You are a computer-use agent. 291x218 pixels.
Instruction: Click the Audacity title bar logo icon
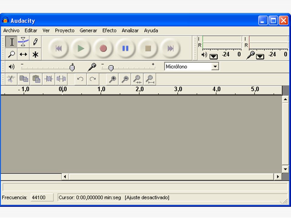coord(5,20)
